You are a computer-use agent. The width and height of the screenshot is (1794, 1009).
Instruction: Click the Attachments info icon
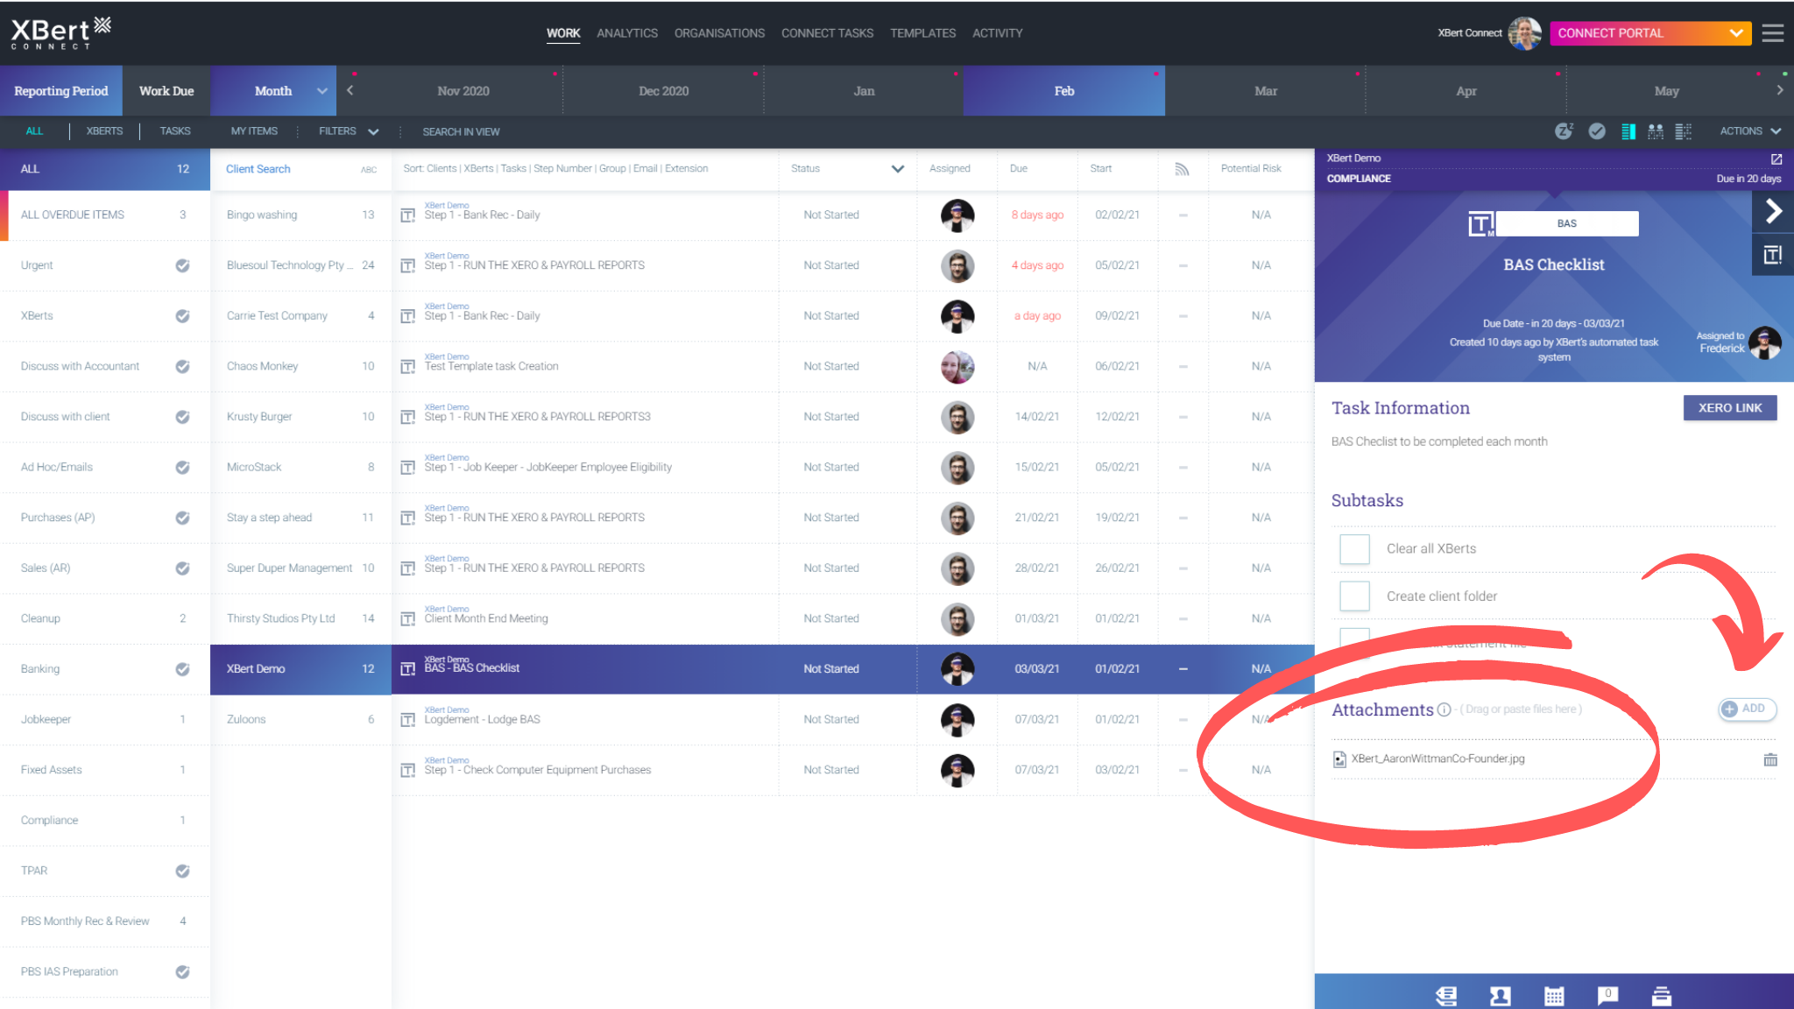tap(1444, 709)
